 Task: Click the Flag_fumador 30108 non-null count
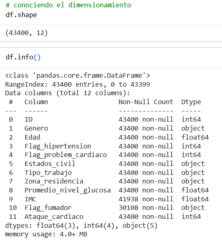tap(146, 208)
